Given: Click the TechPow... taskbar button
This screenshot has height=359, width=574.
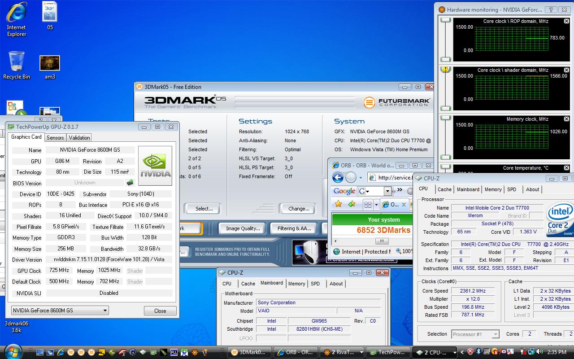Looking at the screenshot, I should [x=388, y=352].
